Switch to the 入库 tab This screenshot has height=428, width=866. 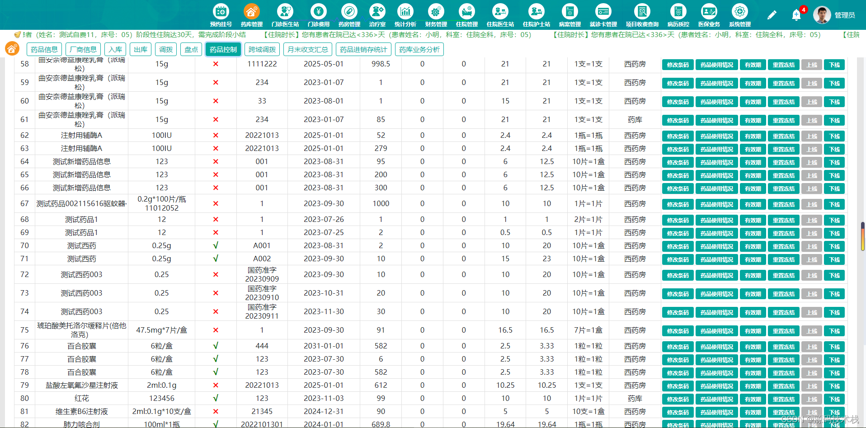click(115, 49)
